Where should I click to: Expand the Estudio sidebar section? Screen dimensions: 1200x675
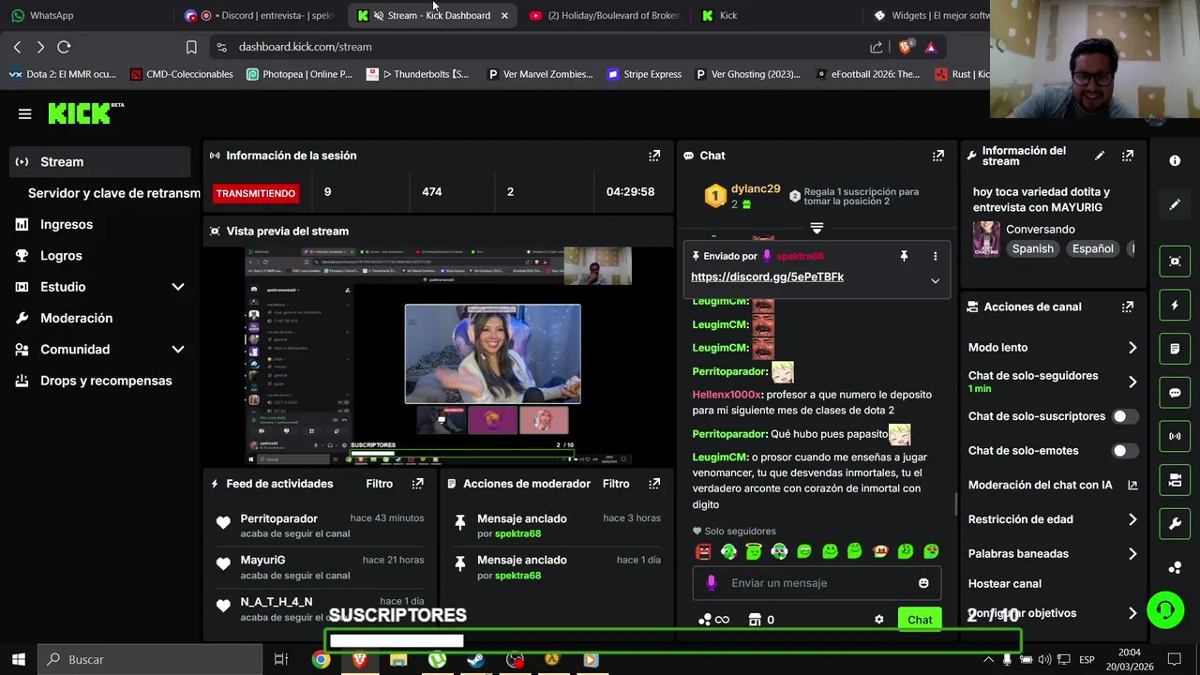(x=178, y=287)
